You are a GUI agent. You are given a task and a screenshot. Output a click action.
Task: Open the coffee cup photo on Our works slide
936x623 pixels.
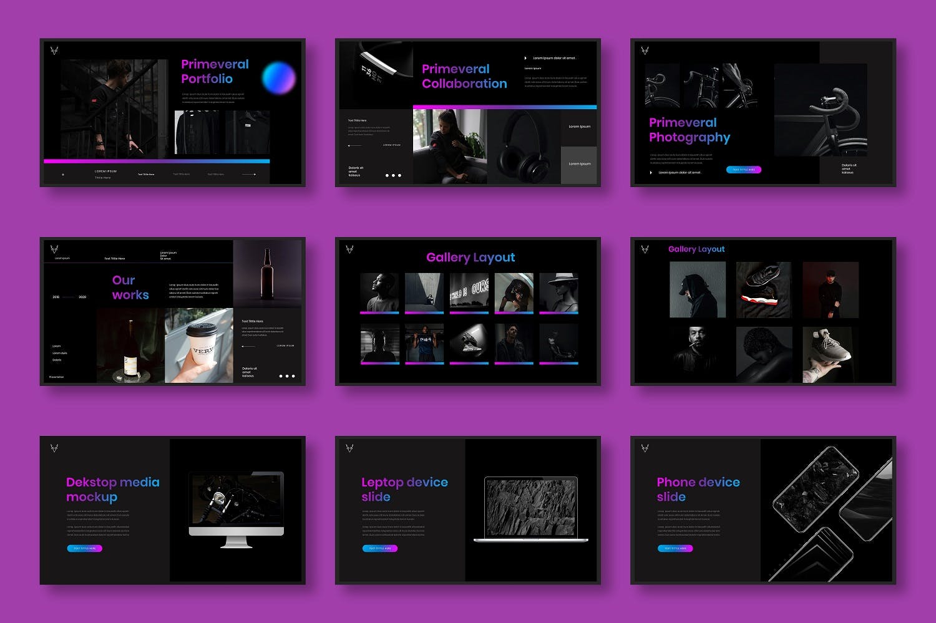[198, 345]
